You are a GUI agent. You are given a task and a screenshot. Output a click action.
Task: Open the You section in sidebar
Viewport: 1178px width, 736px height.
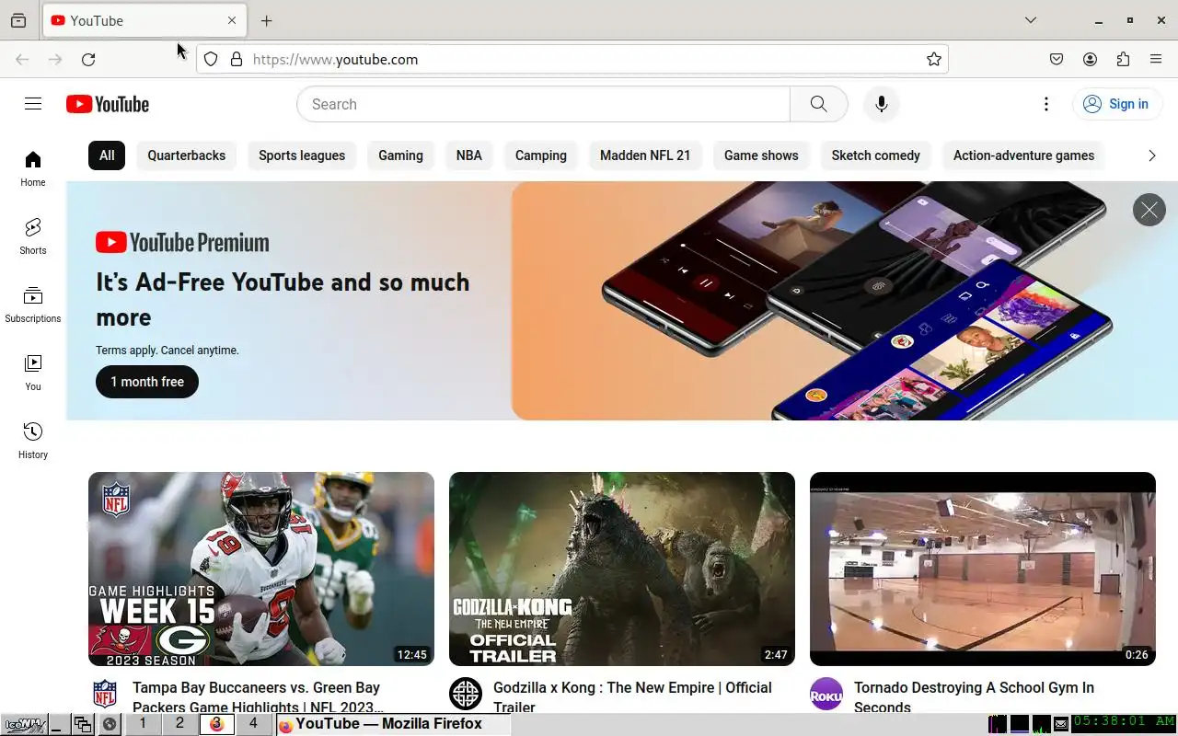[x=33, y=373]
